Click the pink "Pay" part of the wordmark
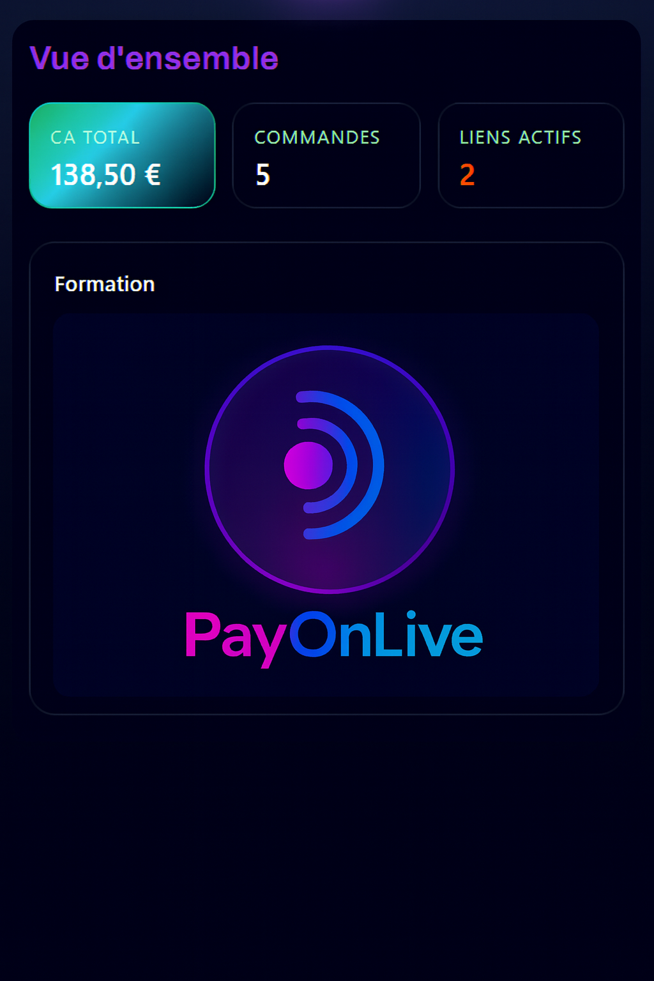Screen dimensions: 654x981 (x=235, y=638)
